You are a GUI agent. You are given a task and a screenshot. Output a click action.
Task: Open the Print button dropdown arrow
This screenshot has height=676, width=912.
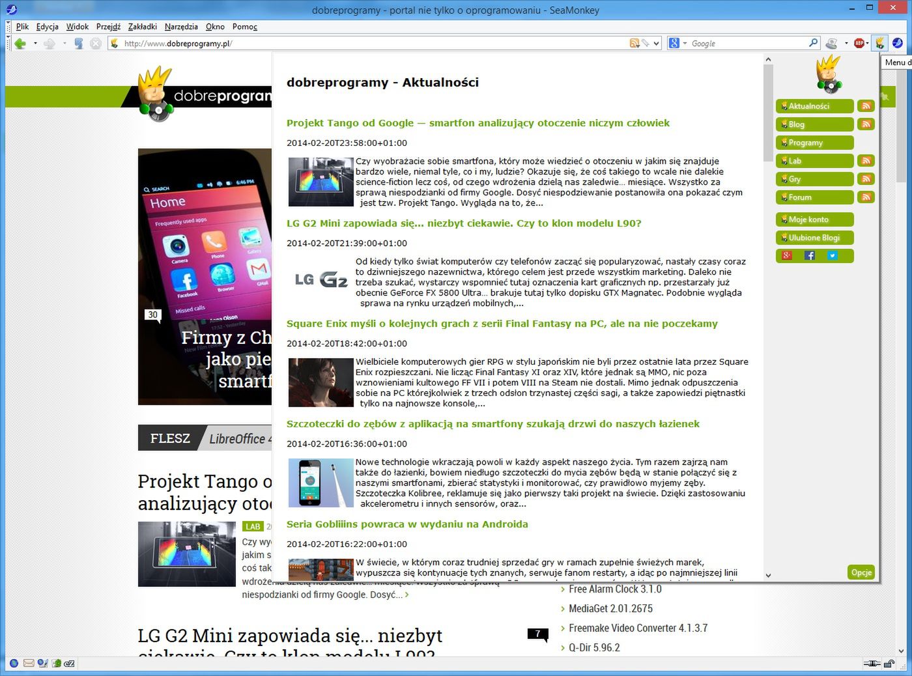point(846,44)
